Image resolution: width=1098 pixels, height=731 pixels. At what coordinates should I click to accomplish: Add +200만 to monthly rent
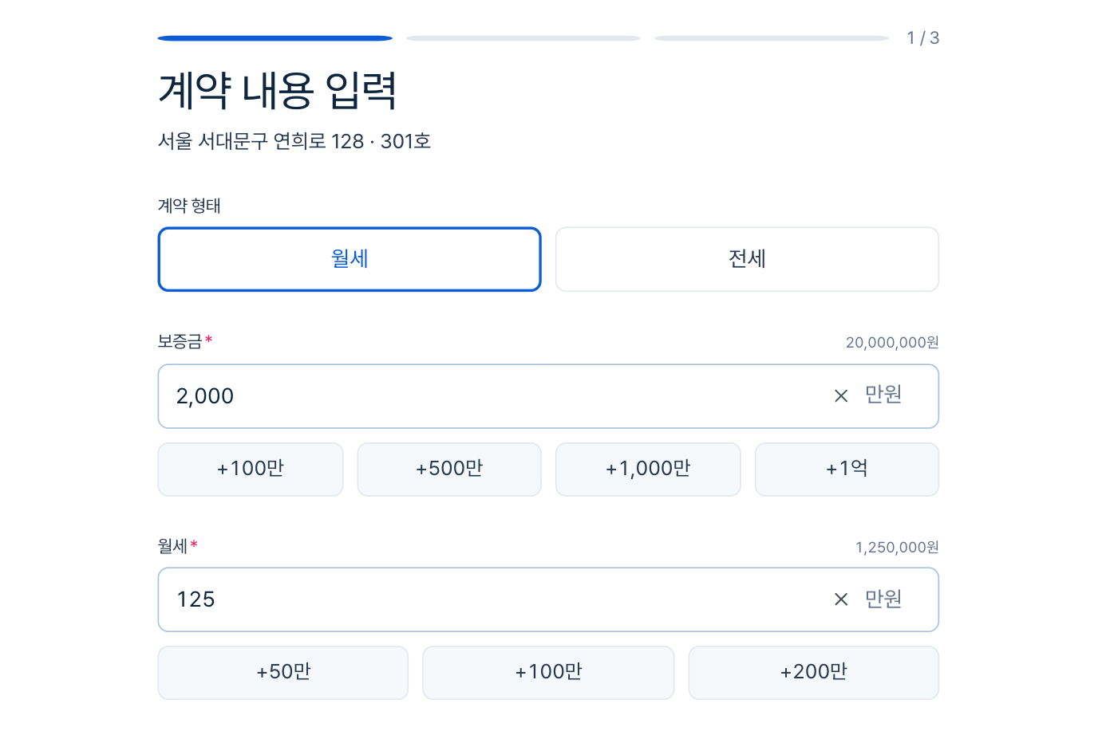click(x=814, y=672)
